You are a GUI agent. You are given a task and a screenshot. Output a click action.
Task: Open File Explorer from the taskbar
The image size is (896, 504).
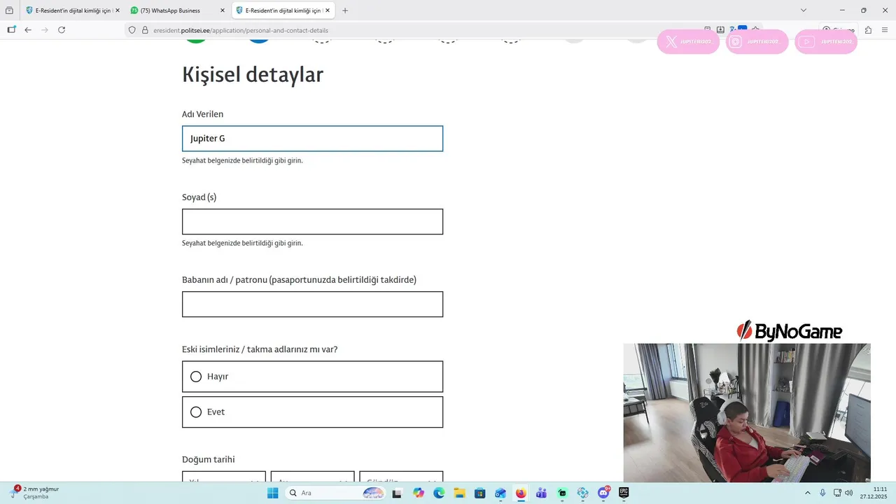(459, 493)
